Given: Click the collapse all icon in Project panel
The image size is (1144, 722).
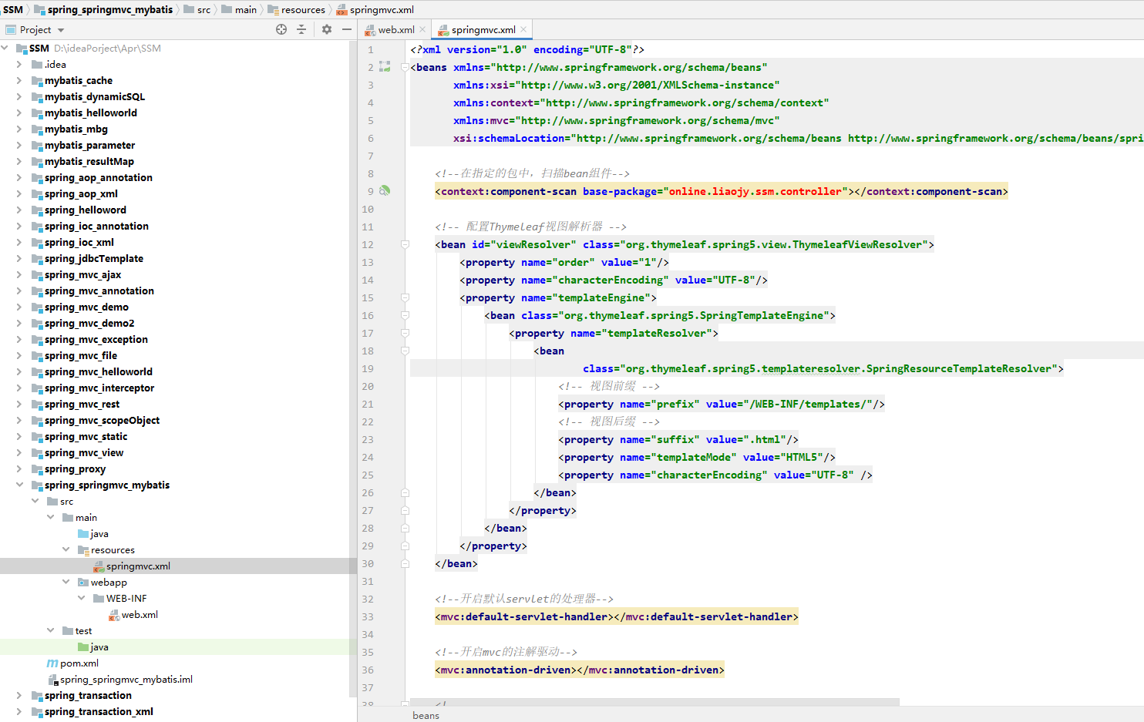Looking at the screenshot, I should 301,29.
